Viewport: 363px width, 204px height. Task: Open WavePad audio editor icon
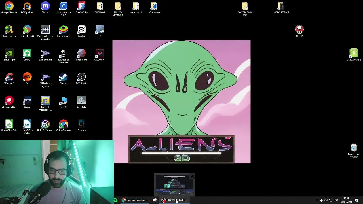point(45,33)
